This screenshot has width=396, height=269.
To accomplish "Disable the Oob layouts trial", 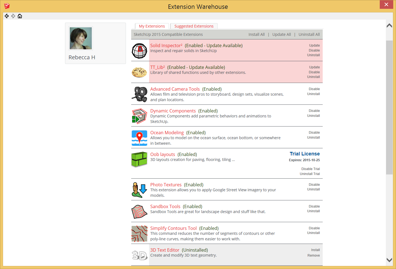I will tap(310, 169).
